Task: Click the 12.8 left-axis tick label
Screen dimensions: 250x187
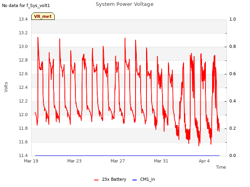Action: click(23, 60)
